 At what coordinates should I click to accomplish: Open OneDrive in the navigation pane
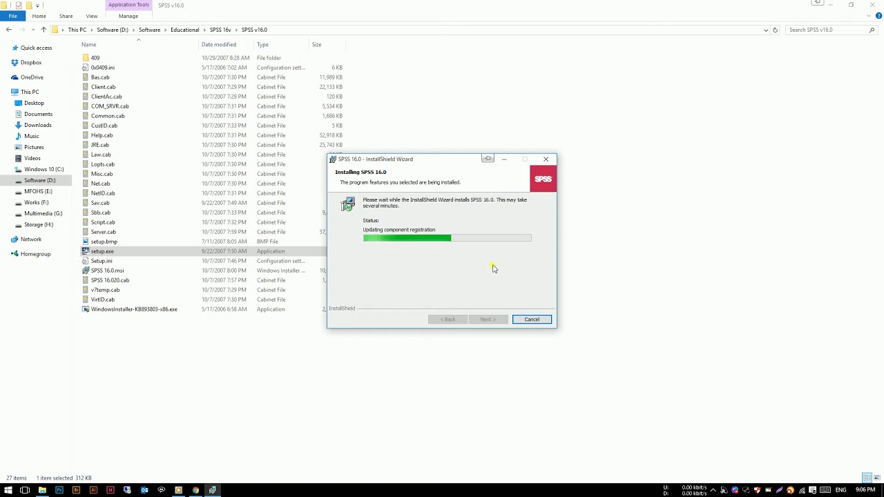[x=32, y=77]
